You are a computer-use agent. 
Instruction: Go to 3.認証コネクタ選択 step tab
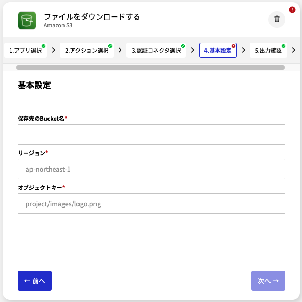click(156, 51)
